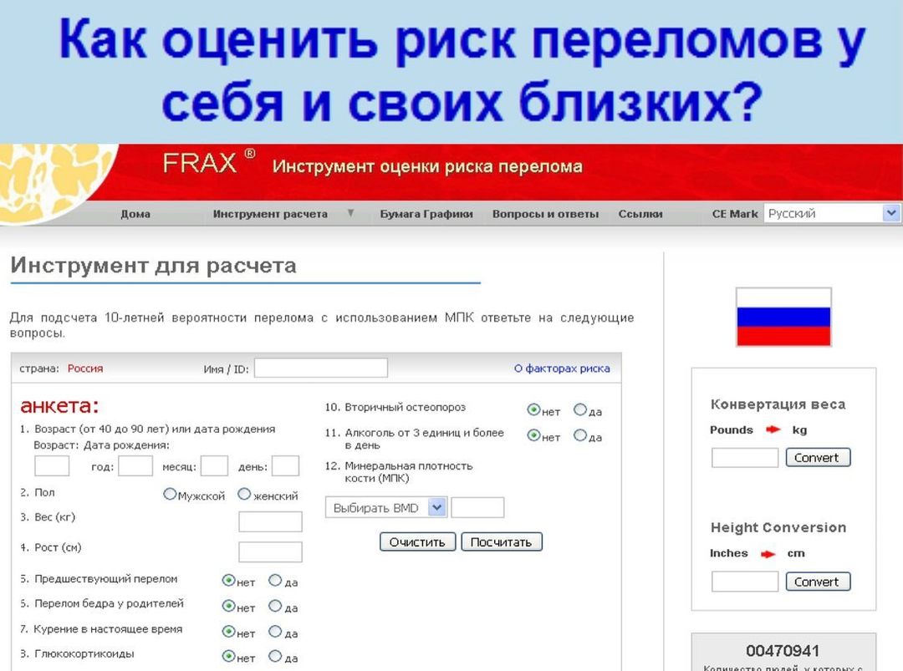Select the женский radio button

pyautogui.click(x=244, y=494)
